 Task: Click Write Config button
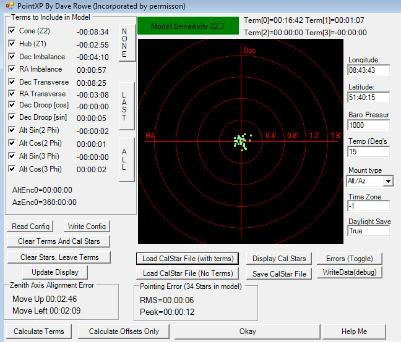pos(87,226)
